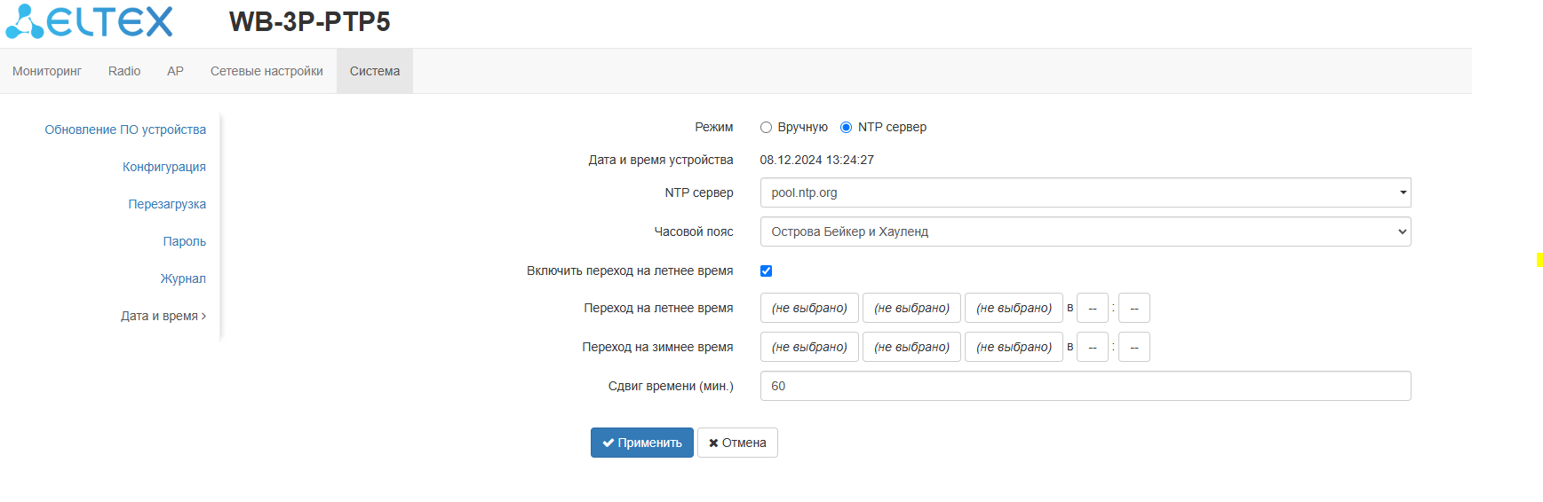The image size is (1543, 502).
Task: Switch to the Radio tab
Action: click(x=124, y=71)
